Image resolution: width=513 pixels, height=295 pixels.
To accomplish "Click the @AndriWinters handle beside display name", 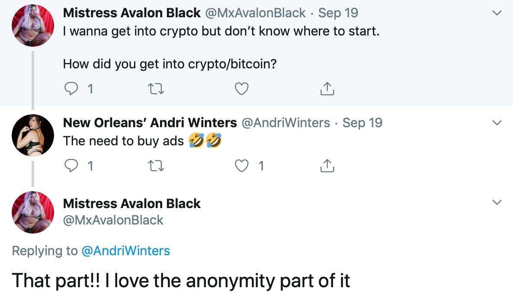I will tap(285, 123).
